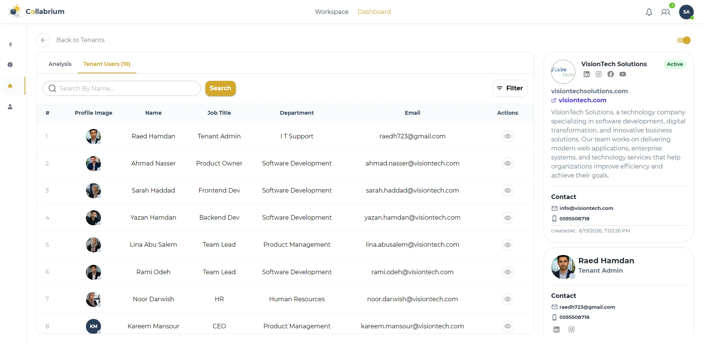
Task: Select the home icon in the sidebar
Action: point(10,86)
